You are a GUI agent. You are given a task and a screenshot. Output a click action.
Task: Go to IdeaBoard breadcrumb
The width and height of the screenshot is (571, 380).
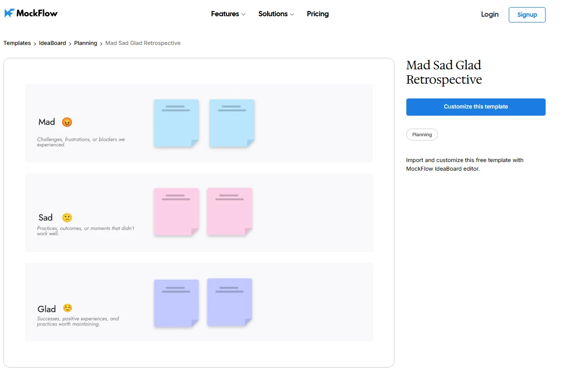[x=53, y=43]
